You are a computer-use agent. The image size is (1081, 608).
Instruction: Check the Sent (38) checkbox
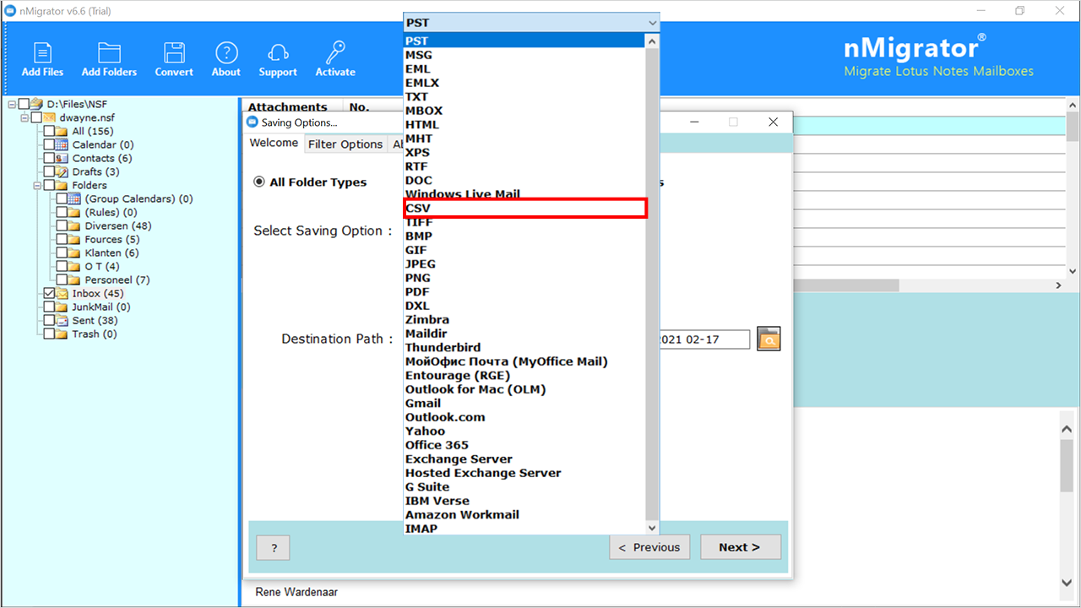pos(49,320)
